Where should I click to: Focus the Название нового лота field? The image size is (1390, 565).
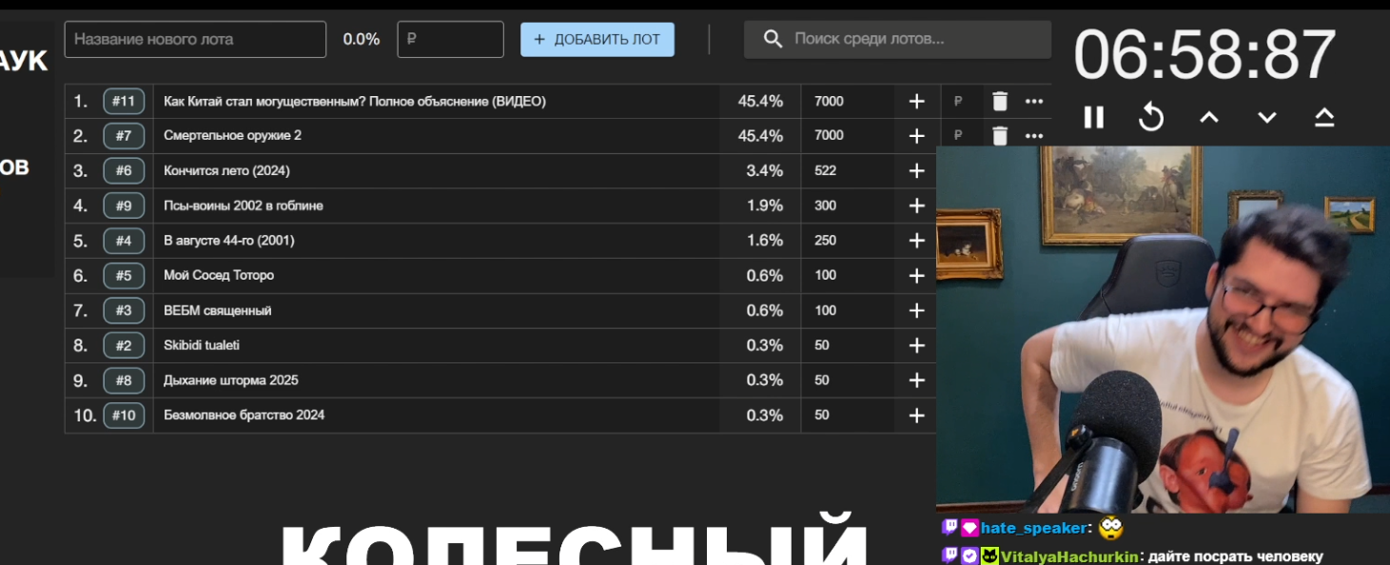[x=195, y=39]
